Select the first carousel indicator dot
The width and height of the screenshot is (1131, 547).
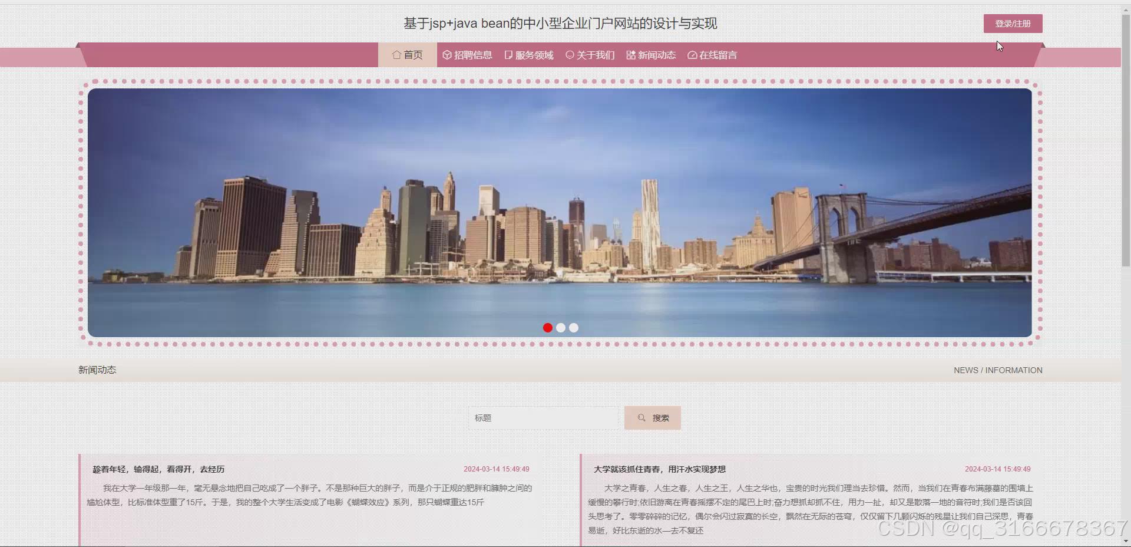[547, 328]
